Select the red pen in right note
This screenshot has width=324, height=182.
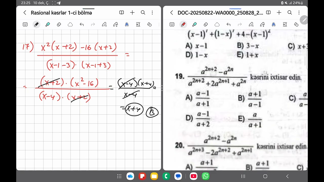(x=183, y=25)
